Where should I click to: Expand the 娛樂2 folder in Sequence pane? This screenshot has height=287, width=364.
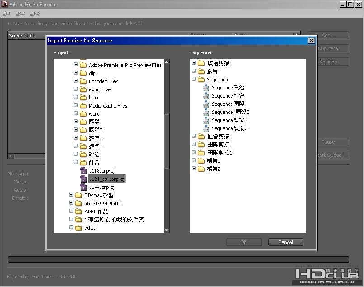pos(194,168)
